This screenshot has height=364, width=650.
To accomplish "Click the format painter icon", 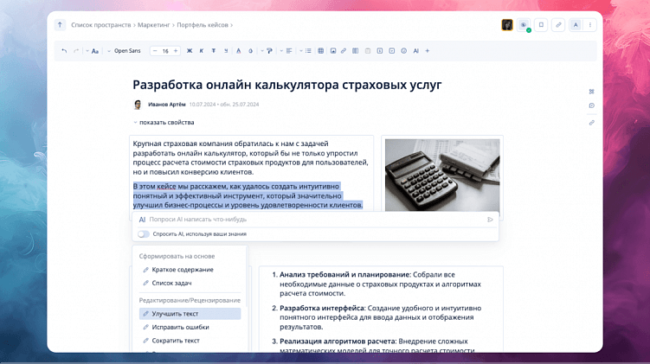I will 269,51.
